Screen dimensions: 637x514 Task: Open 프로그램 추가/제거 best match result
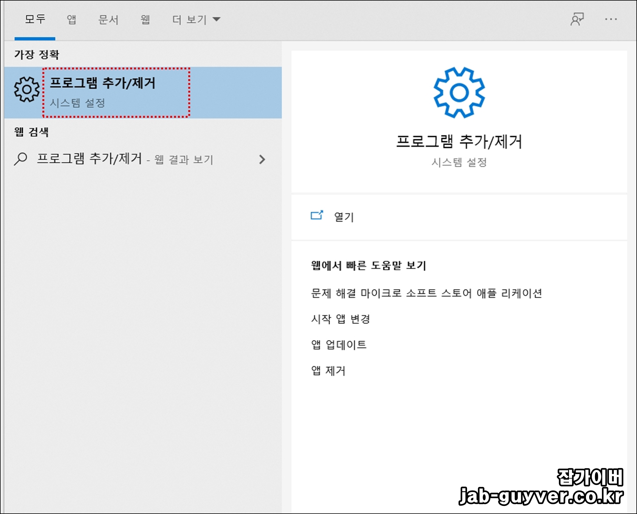(x=102, y=83)
